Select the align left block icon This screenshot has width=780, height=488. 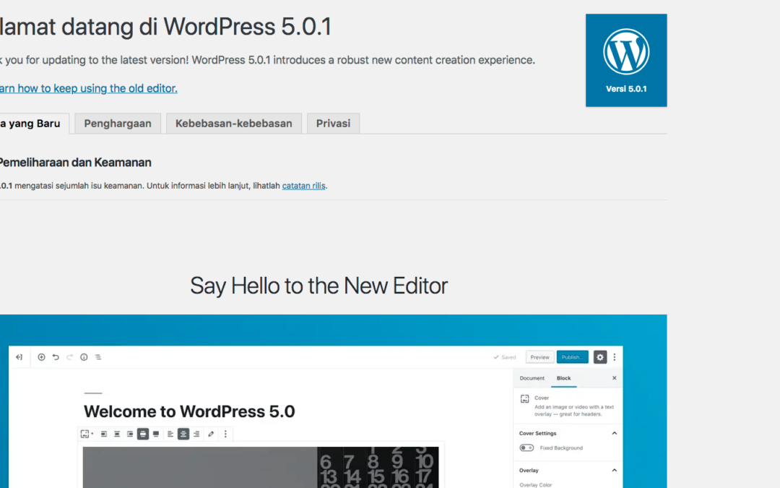(x=104, y=435)
